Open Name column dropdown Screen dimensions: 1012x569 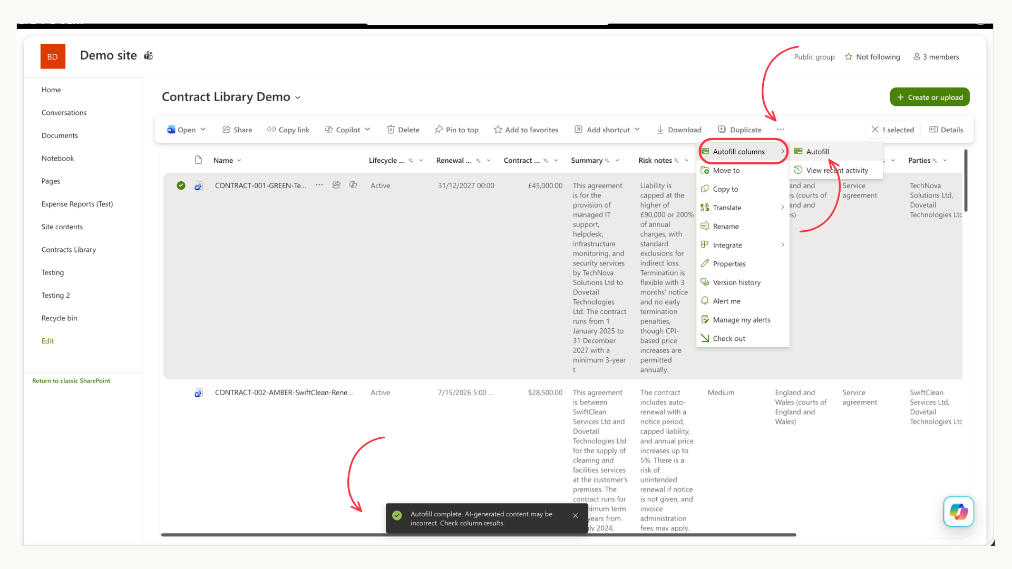(239, 161)
